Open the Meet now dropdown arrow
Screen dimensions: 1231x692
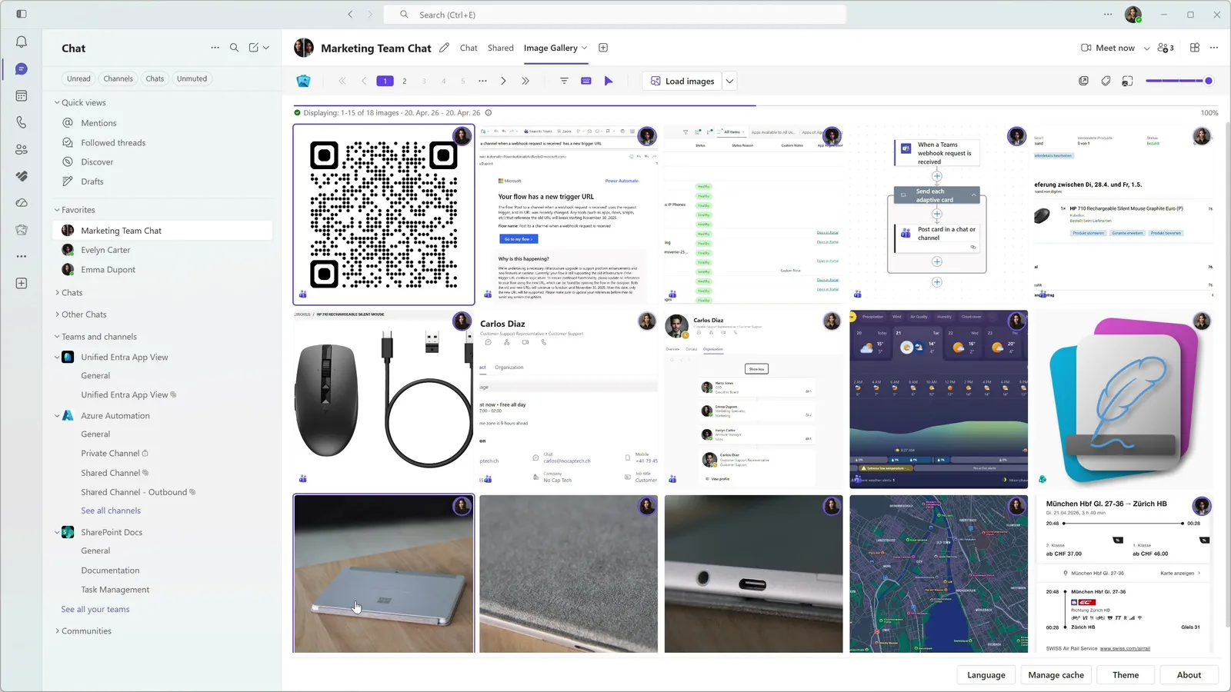pyautogui.click(x=1146, y=48)
